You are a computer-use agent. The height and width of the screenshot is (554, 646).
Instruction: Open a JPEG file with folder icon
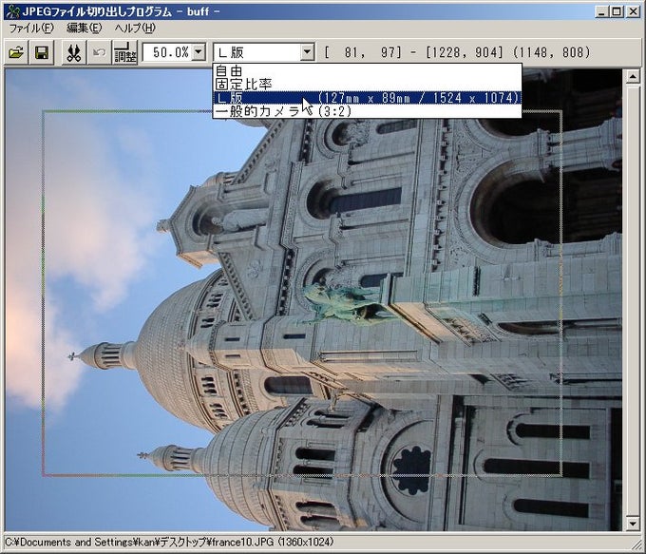[x=16, y=53]
